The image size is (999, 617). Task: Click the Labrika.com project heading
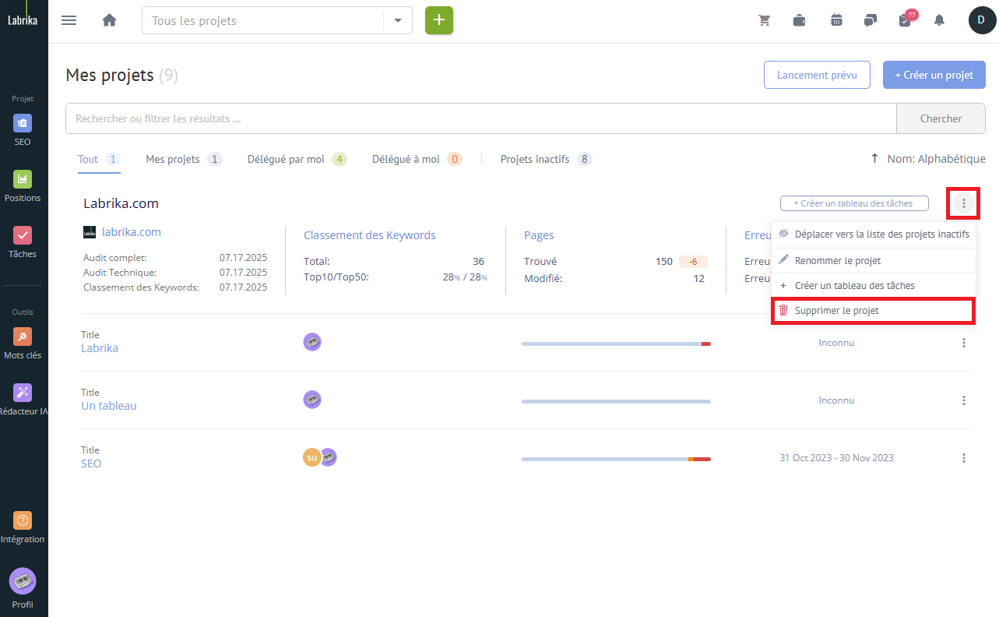coord(121,203)
